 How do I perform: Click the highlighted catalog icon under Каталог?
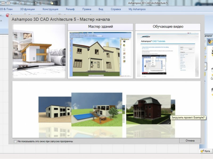coord(210,41)
